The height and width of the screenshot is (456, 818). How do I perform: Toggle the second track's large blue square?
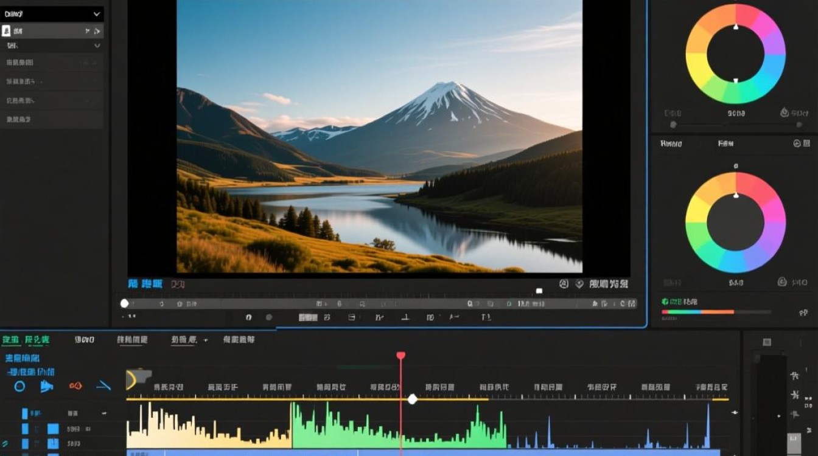(53, 429)
